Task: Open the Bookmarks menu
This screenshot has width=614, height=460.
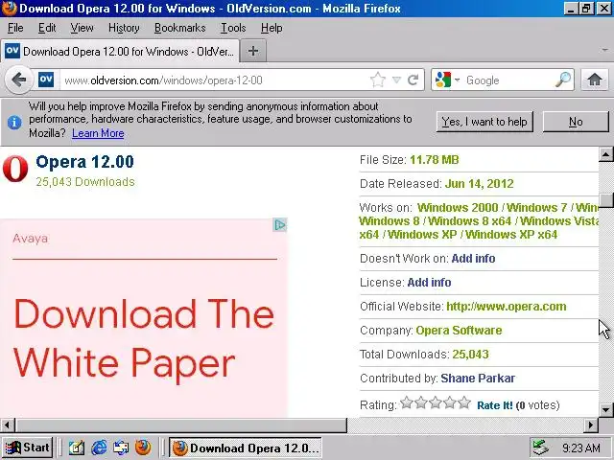Action: (180, 28)
